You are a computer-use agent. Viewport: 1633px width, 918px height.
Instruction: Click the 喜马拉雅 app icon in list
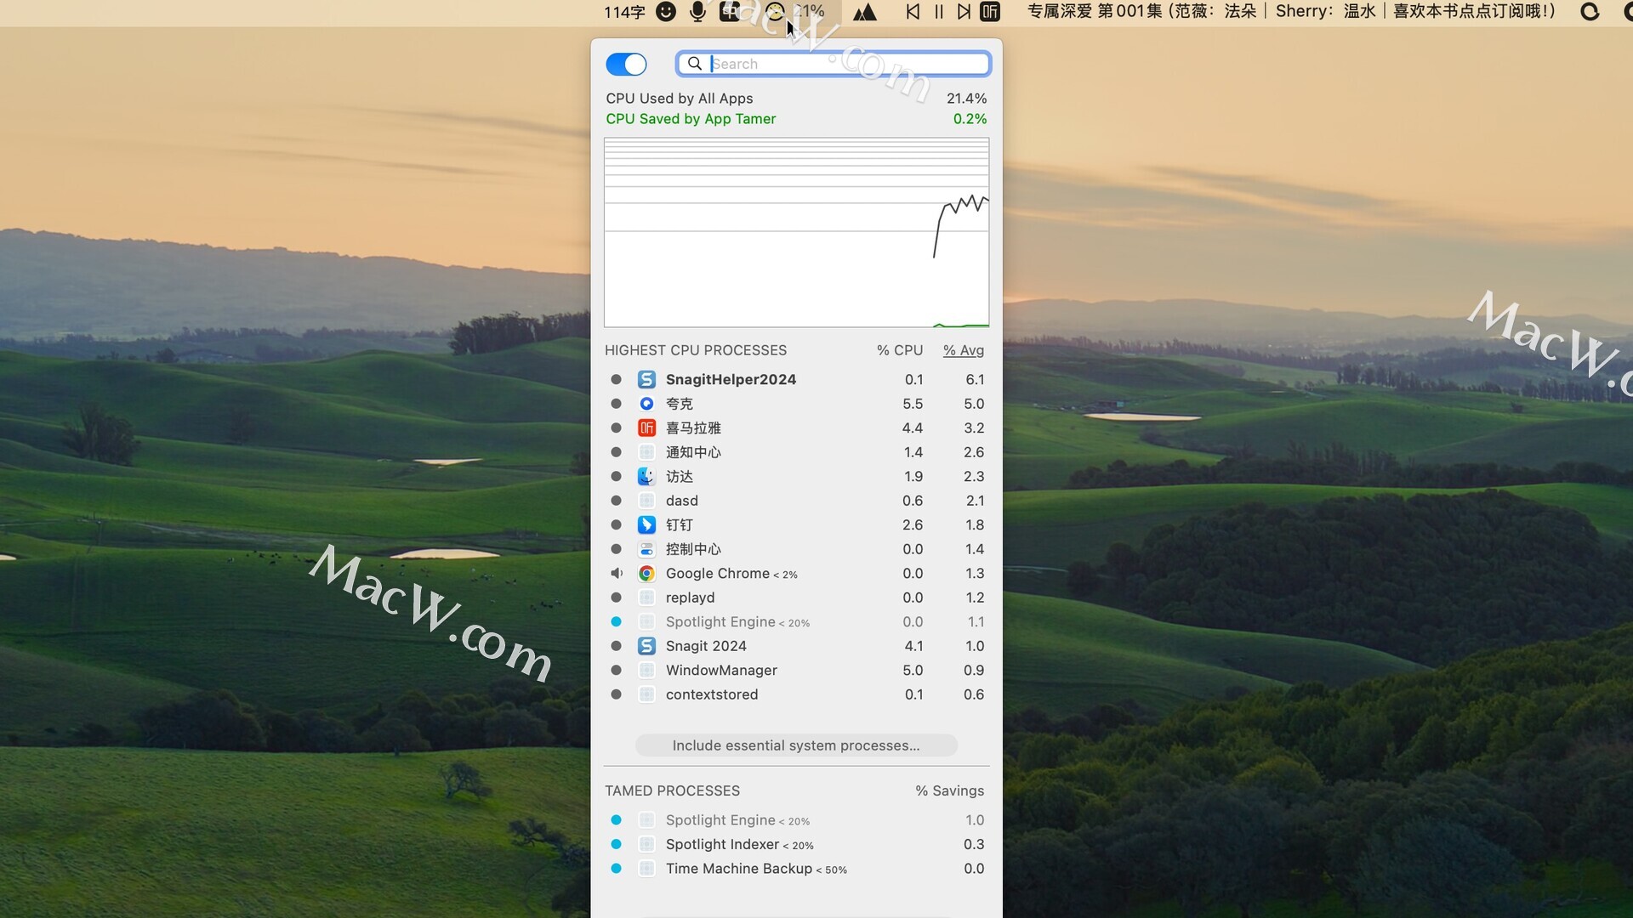pos(646,428)
